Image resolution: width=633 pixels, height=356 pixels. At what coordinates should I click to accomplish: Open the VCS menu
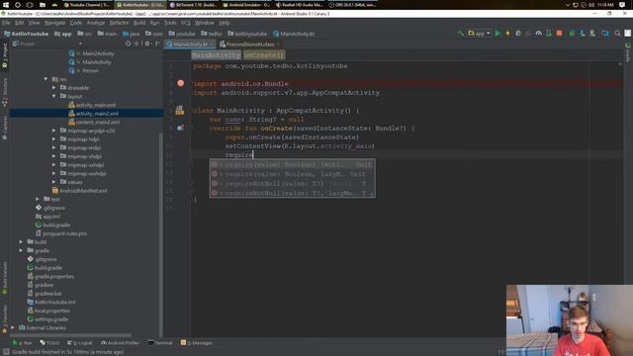click(185, 23)
